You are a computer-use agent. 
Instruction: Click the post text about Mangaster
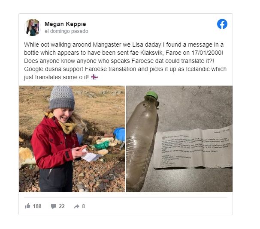[x=125, y=61]
